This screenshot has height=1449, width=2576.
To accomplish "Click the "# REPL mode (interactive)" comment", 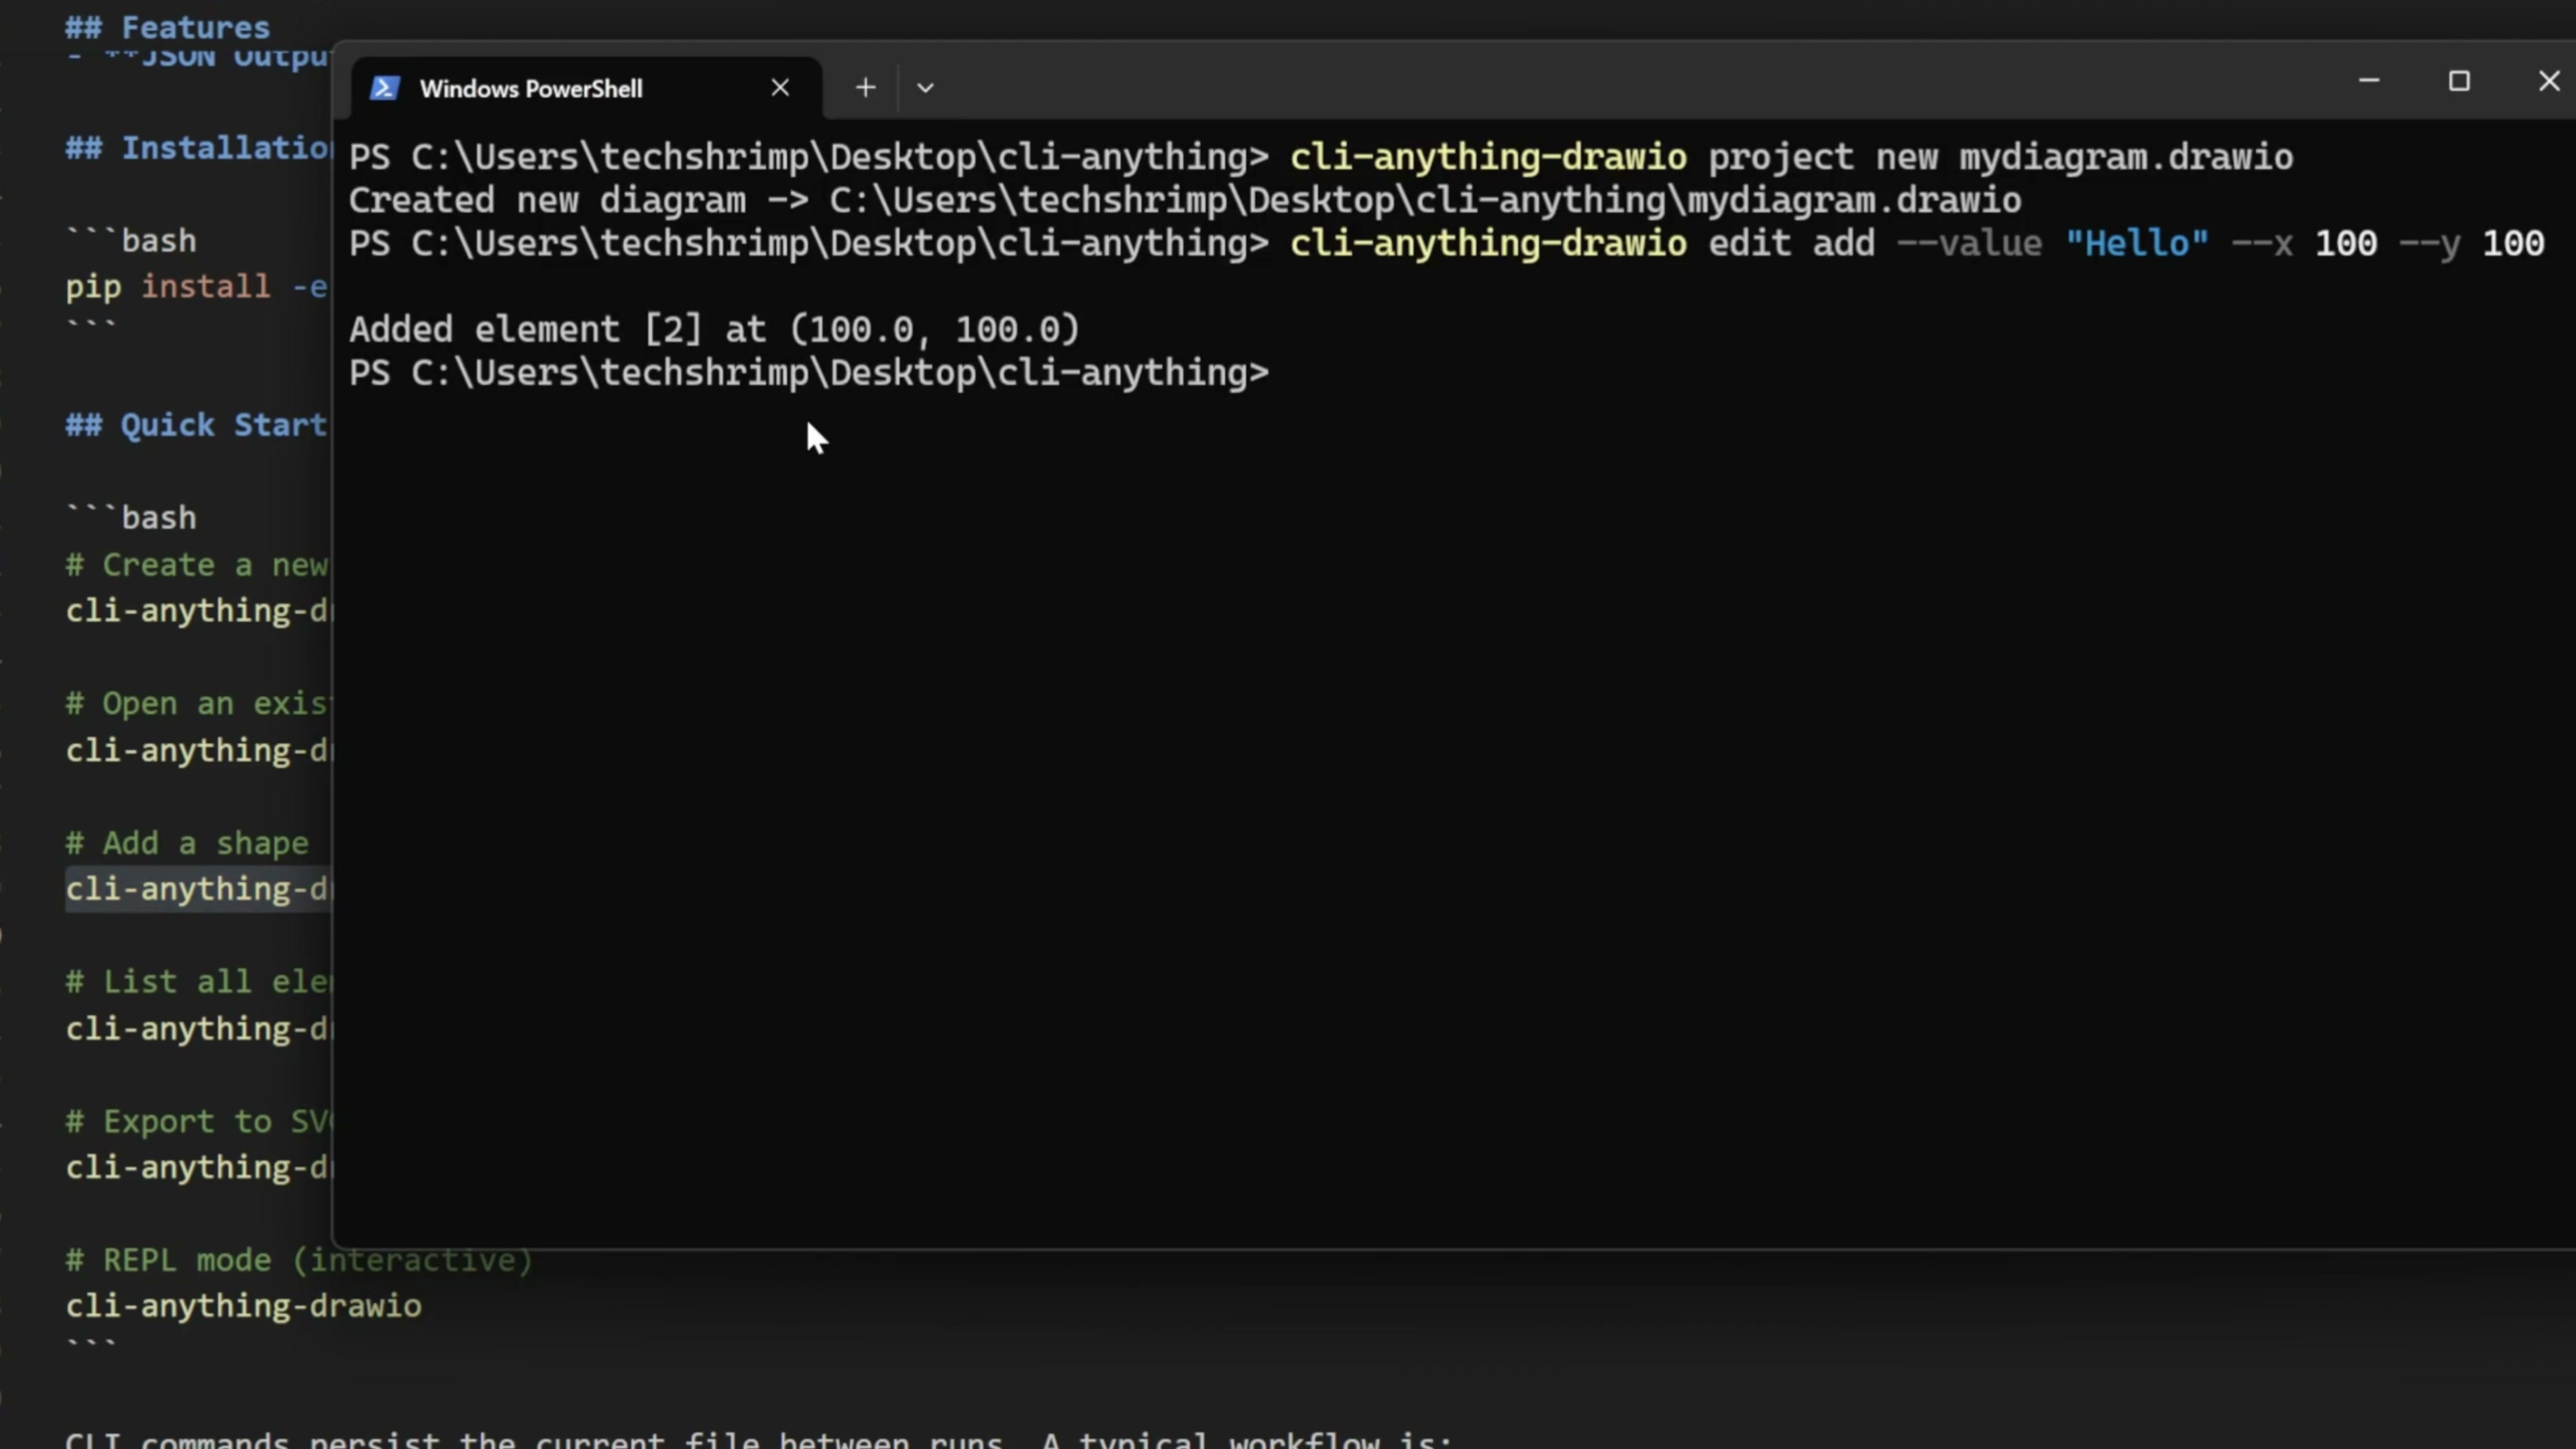I will click(x=298, y=1260).
